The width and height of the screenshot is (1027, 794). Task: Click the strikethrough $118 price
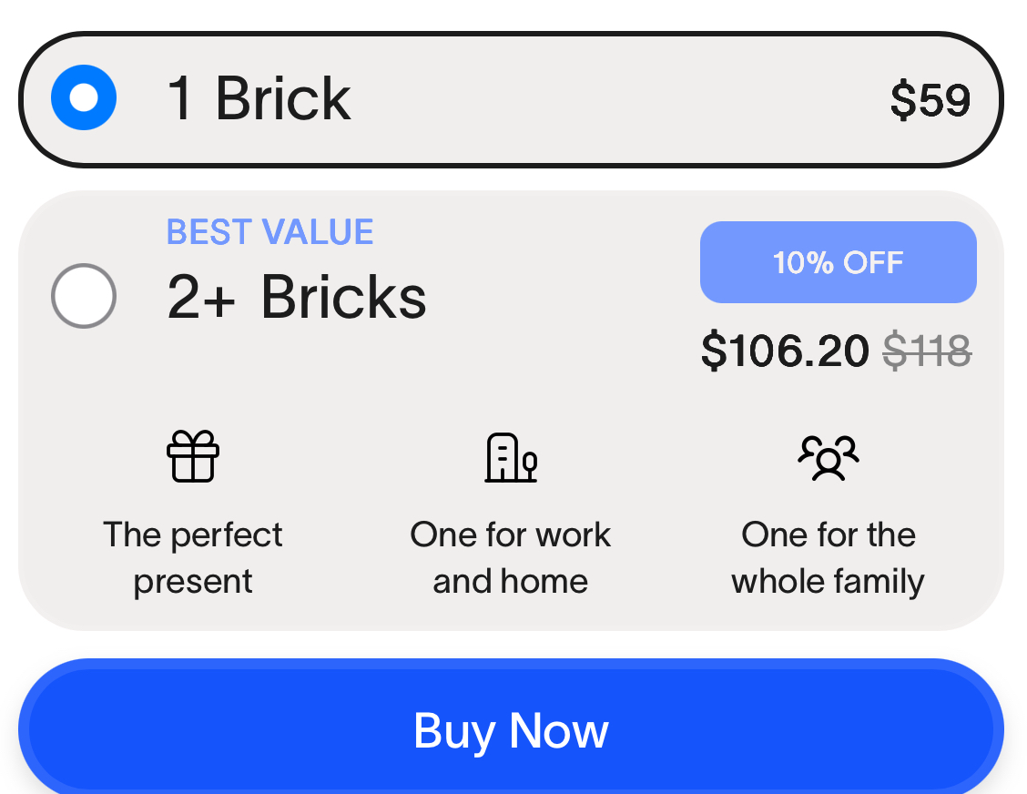927,351
